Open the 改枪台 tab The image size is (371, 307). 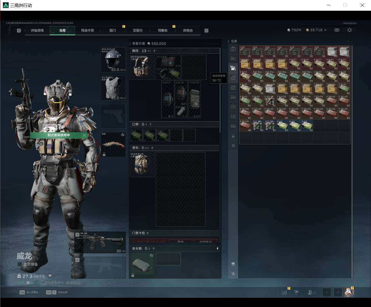tap(188, 30)
